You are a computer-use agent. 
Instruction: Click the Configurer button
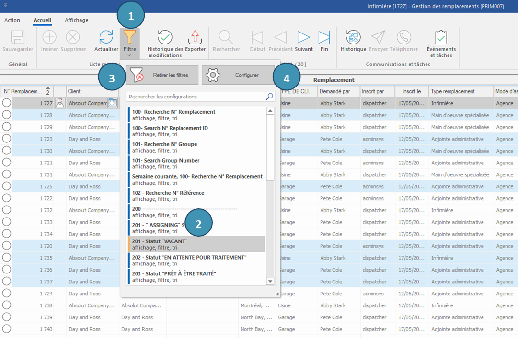click(238, 75)
